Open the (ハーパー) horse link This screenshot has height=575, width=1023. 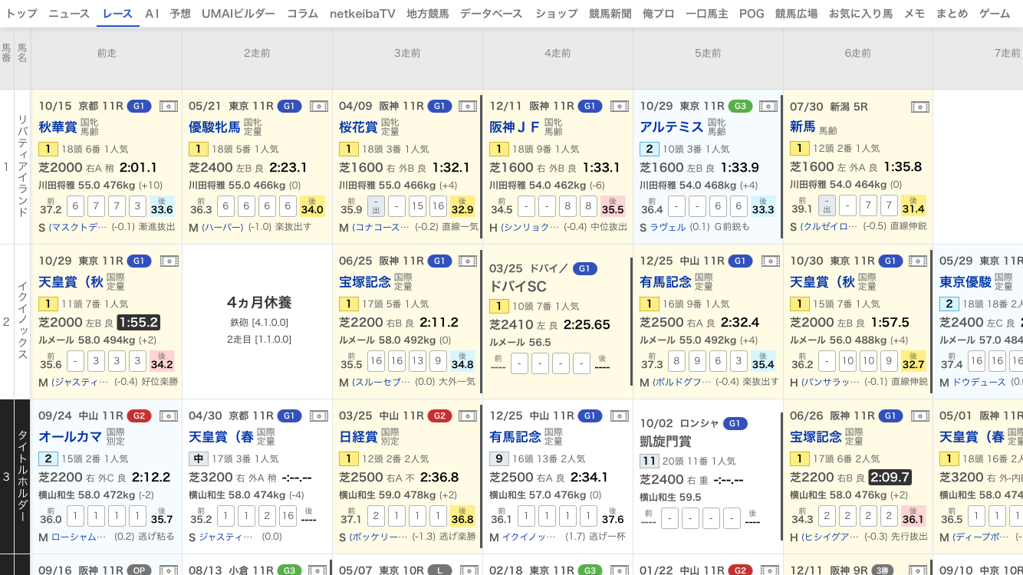point(222,228)
